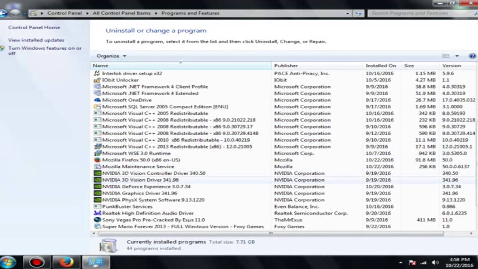Select the IObit Unlocker program icon
Image resolution: width=478 pixels, height=269 pixels.
point(97,80)
